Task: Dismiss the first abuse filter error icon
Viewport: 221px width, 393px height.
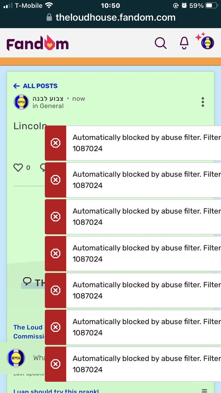Action: point(56,143)
